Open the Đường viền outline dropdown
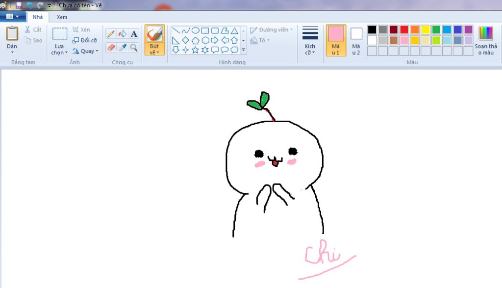The height and width of the screenshot is (288, 502). (x=272, y=30)
